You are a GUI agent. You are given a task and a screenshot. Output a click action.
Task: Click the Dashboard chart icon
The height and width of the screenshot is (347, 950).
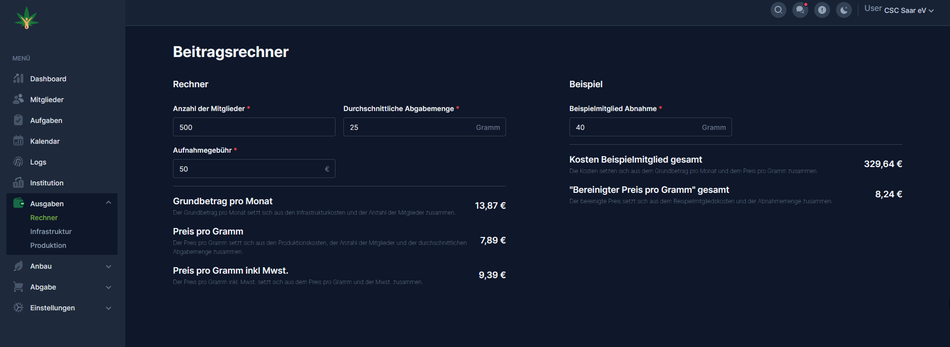click(x=18, y=78)
